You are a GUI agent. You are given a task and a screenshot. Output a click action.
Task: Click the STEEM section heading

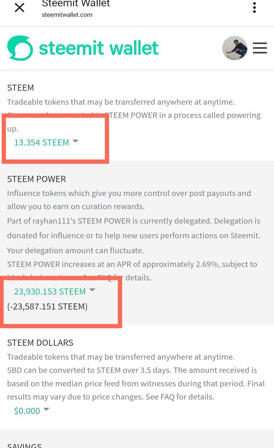pyautogui.click(x=21, y=88)
